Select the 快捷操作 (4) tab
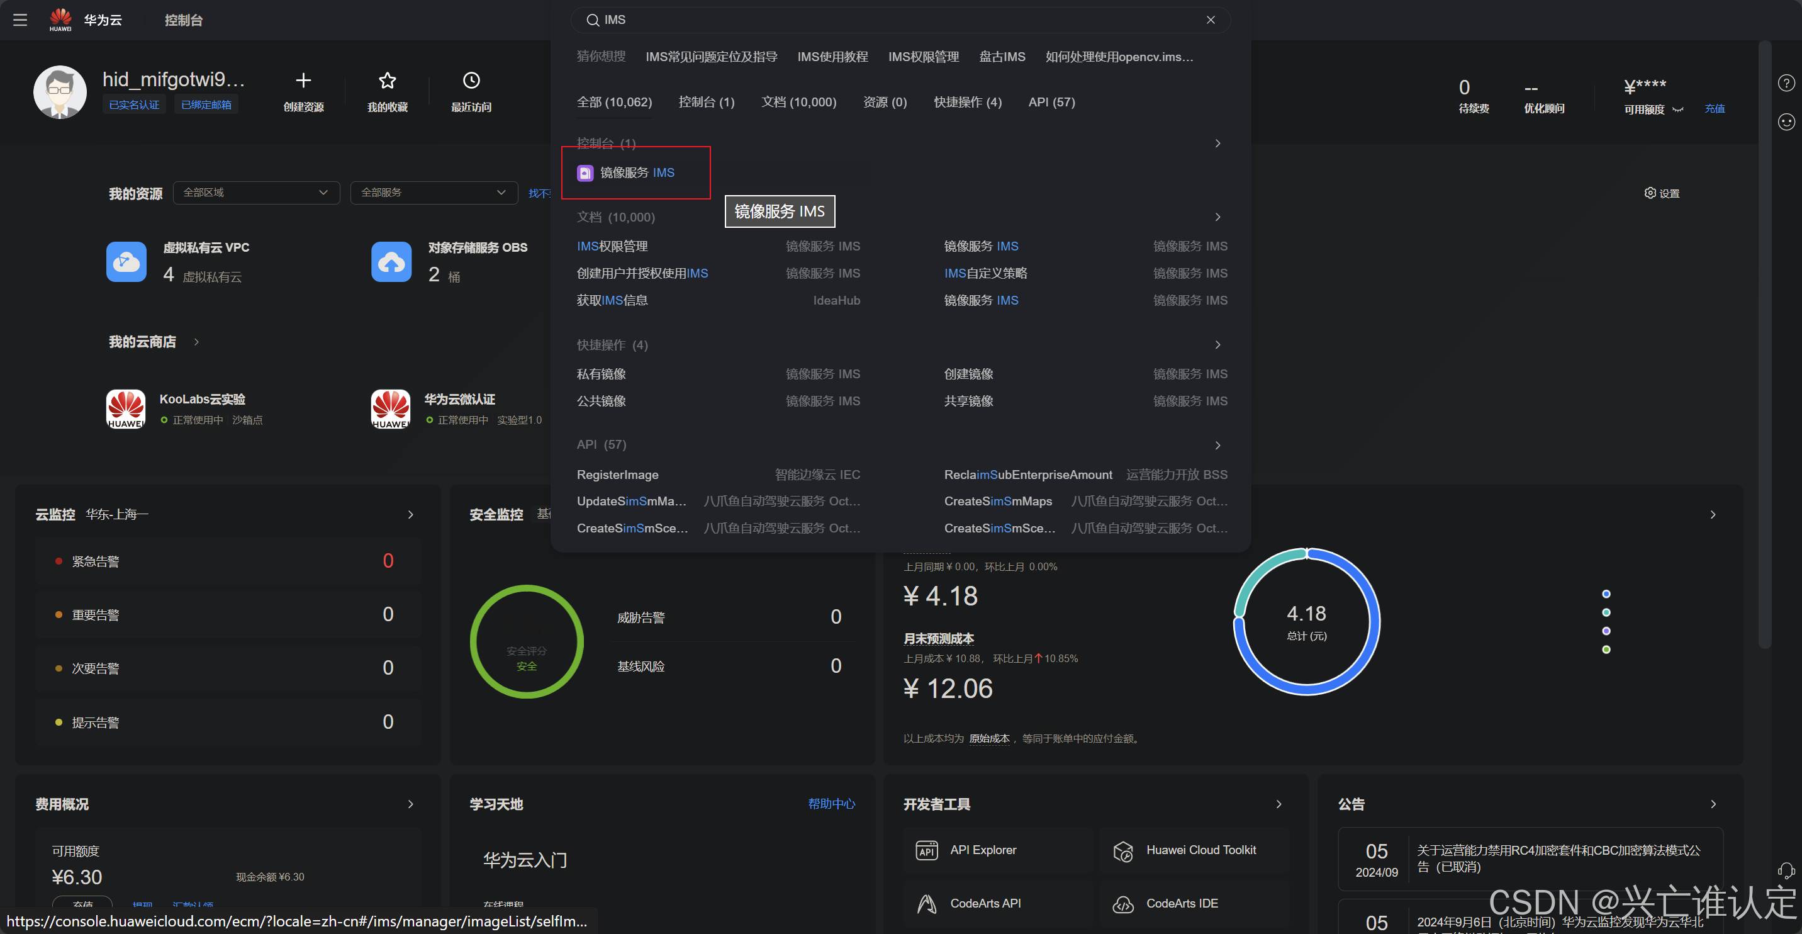 point(968,102)
